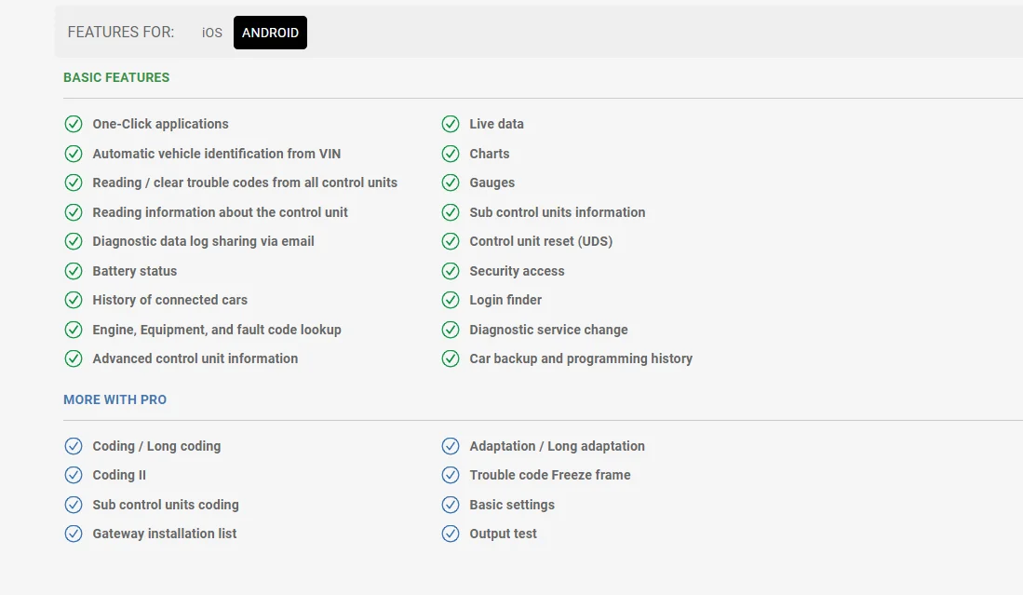Click the BASIC FEATURES heading
Image resolution: width=1023 pixels, height=595 pixels.
pyautogui.click(x=116, y=77)
